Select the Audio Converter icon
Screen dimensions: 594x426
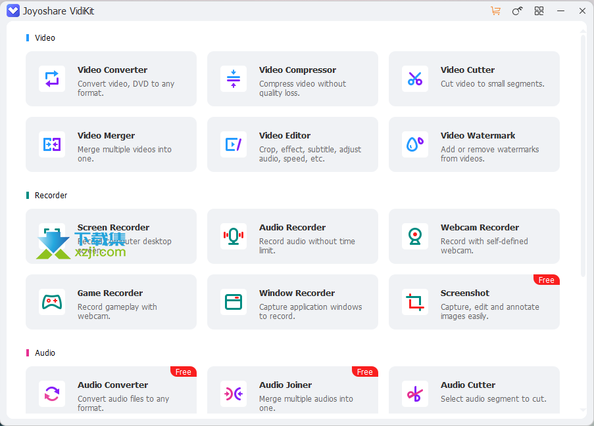52,394
